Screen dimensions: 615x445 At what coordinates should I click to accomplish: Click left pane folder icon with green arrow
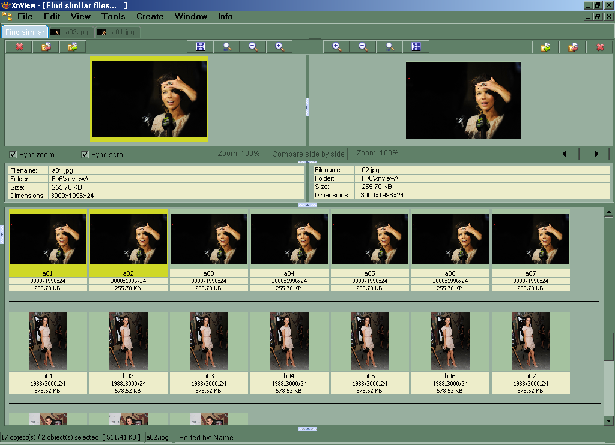tap(73, 47)
